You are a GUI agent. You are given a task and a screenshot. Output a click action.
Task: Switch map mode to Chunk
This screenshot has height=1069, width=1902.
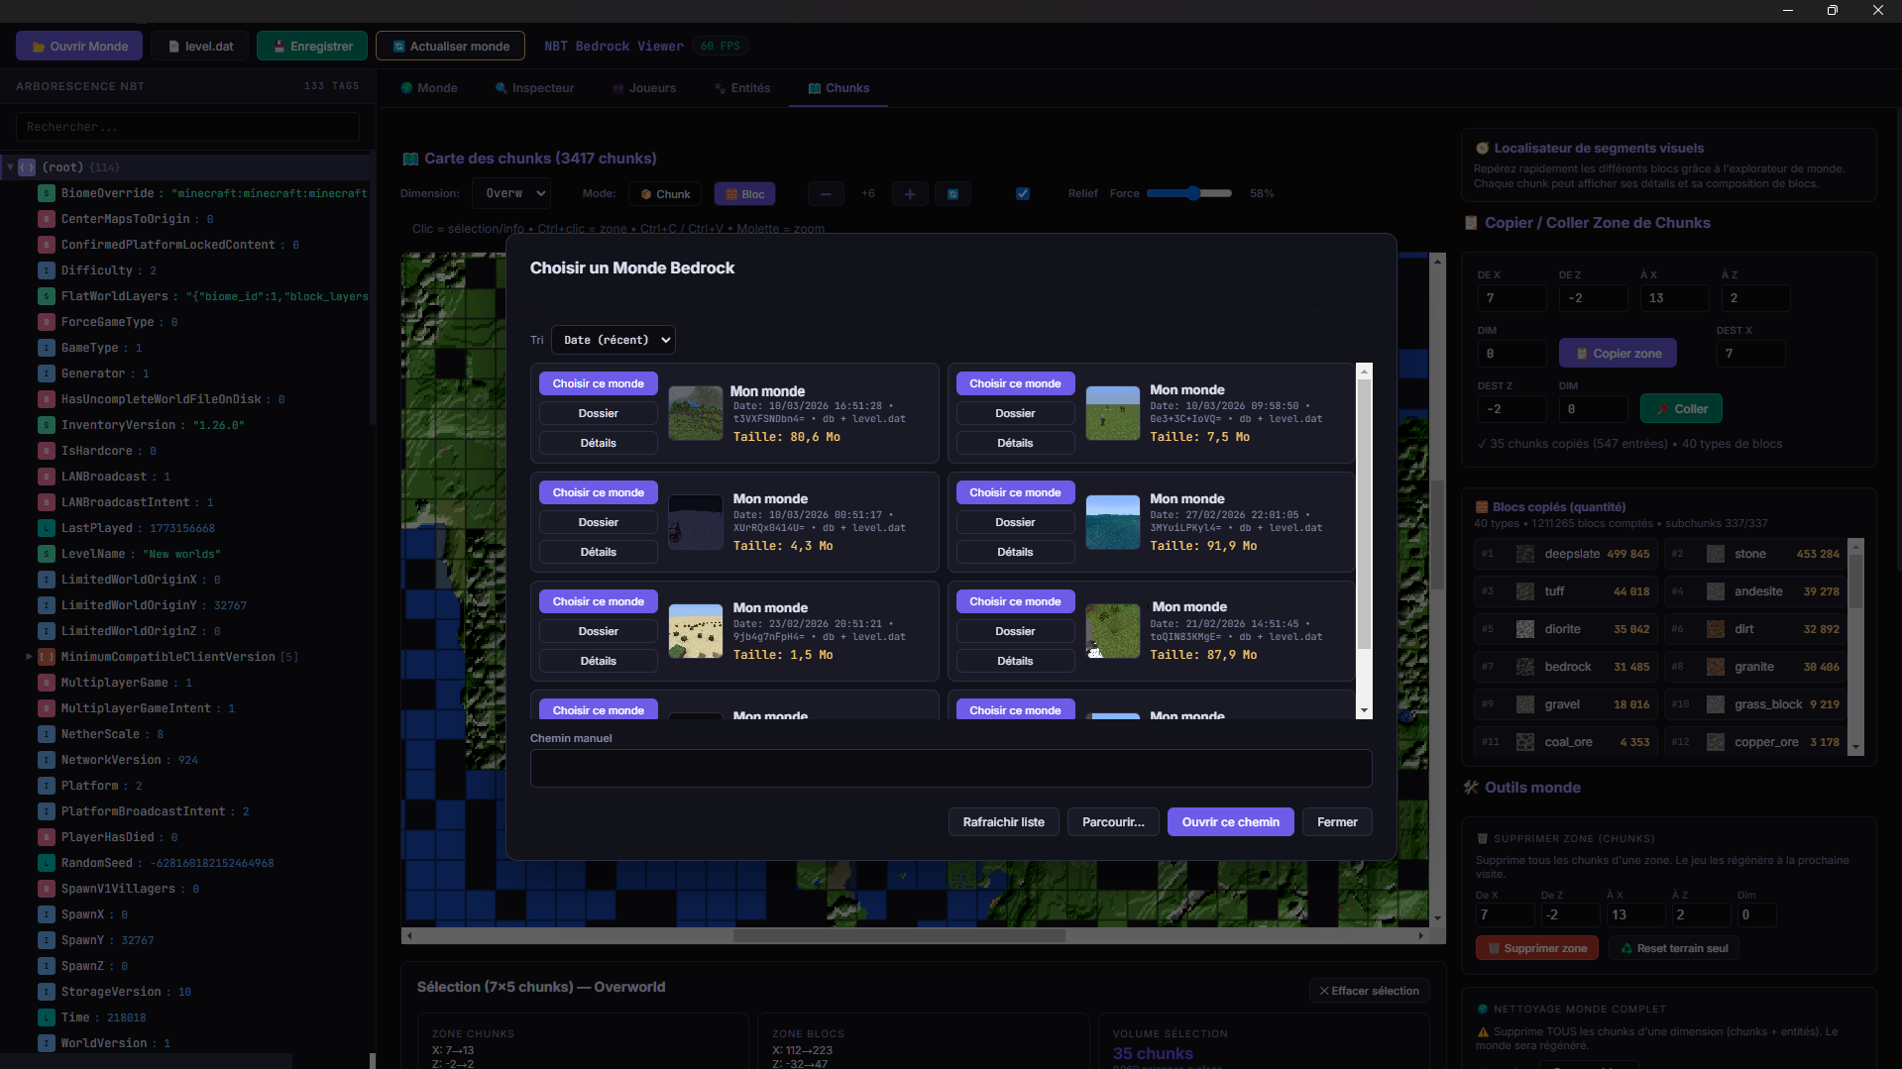point(665,194)
